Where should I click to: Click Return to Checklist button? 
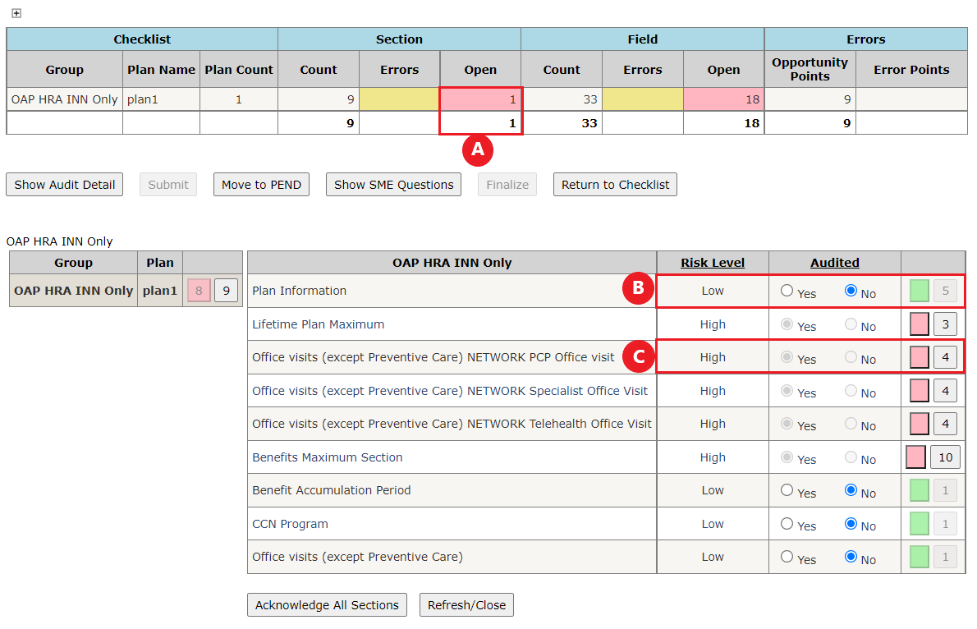click(616, 185)
